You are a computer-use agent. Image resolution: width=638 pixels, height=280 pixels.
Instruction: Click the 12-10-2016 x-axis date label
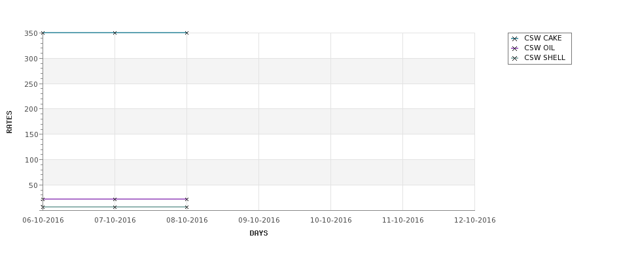coord(475,221)
